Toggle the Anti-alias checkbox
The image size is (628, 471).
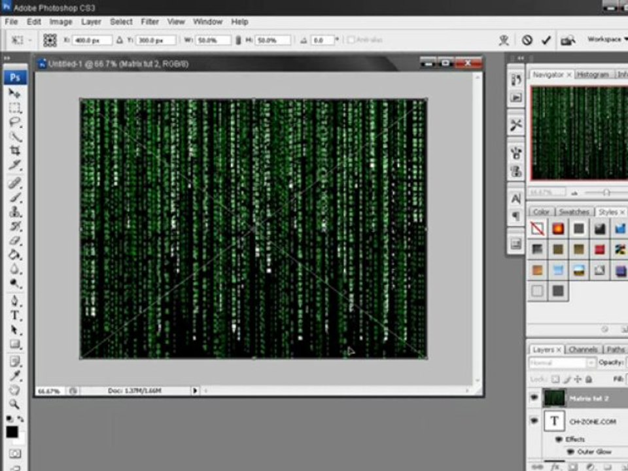pos(351,40)
